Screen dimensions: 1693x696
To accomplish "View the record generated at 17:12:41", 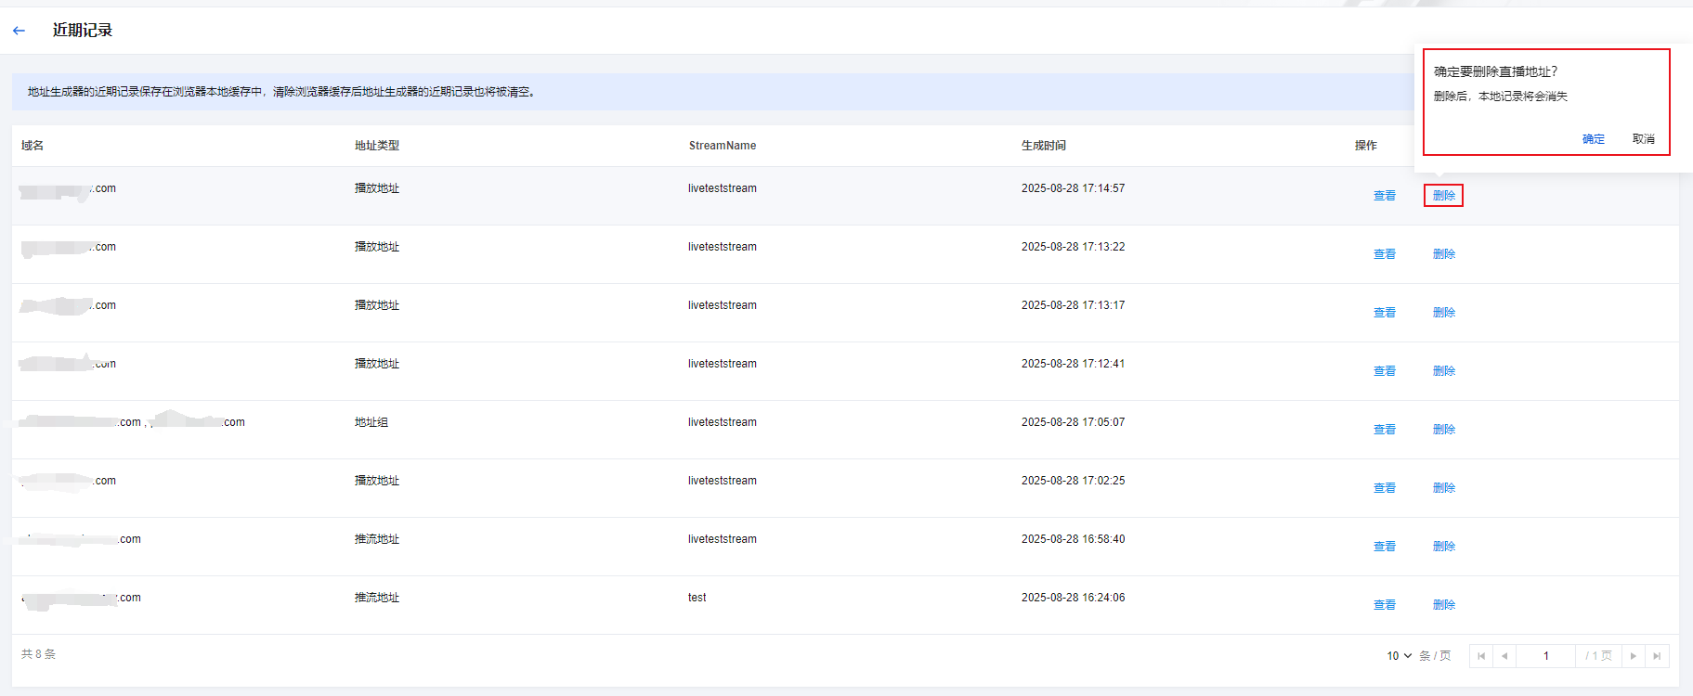I will (1384, 371).
